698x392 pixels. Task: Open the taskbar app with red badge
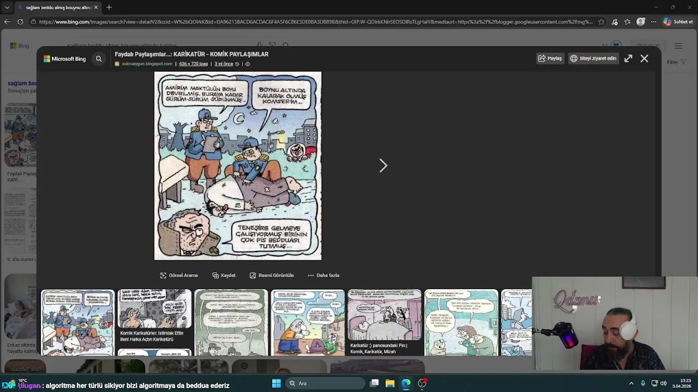point(422,383)
